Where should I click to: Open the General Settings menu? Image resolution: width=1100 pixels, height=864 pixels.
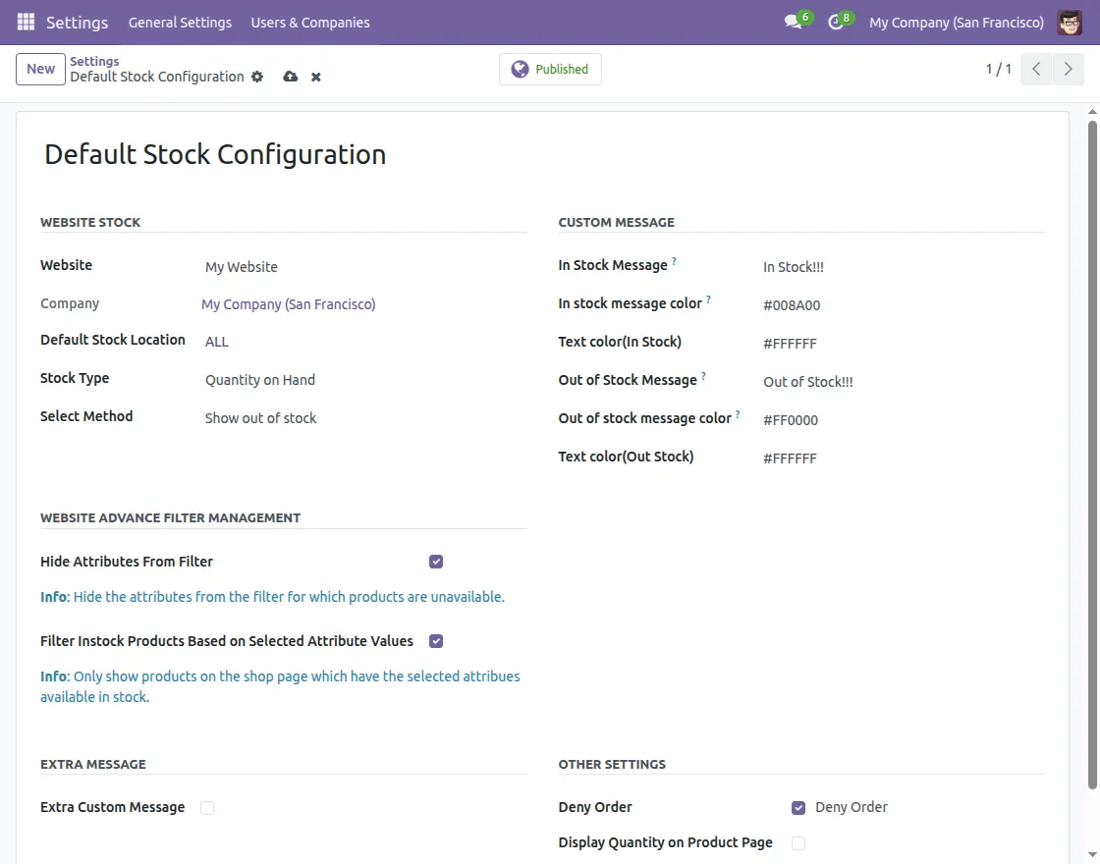coord(180,22)
